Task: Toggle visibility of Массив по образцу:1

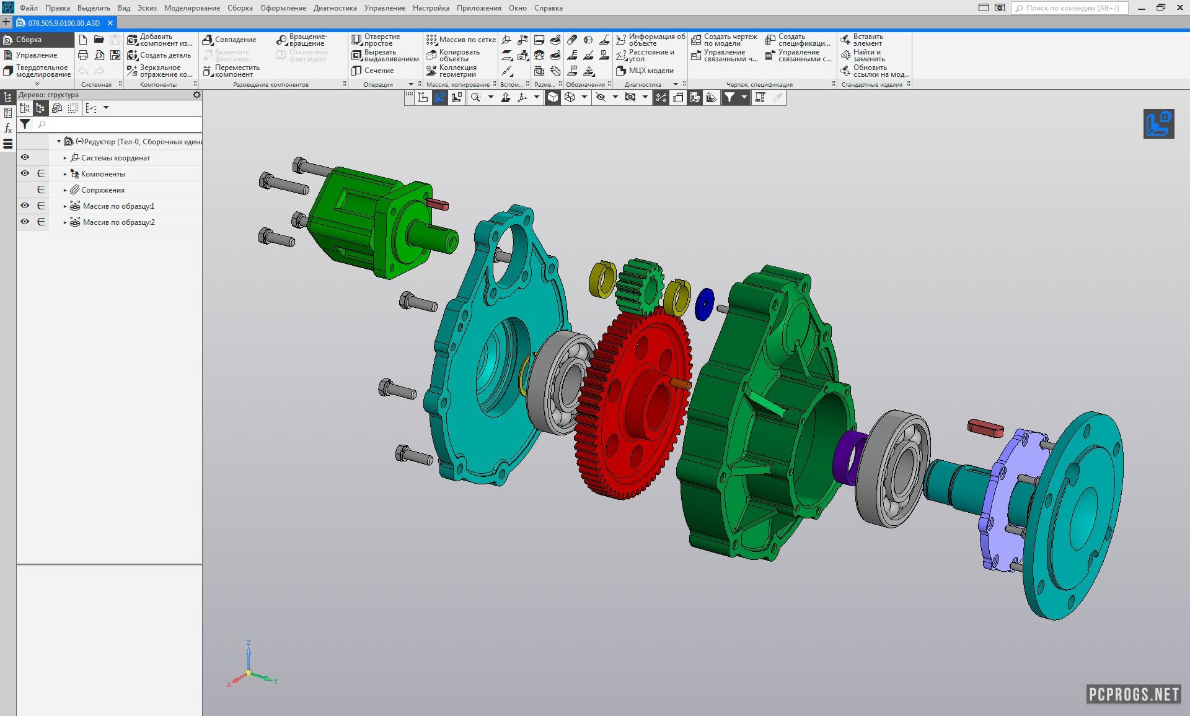Action: (x=25, y=206)
